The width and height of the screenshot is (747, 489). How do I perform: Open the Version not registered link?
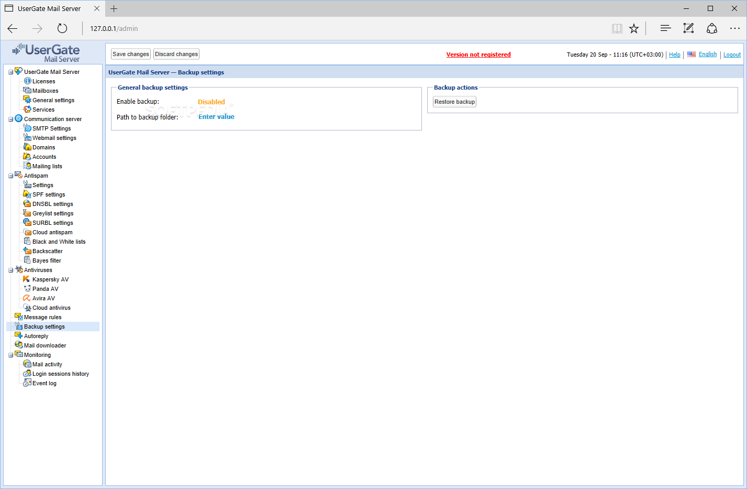[x=478, y=55]
